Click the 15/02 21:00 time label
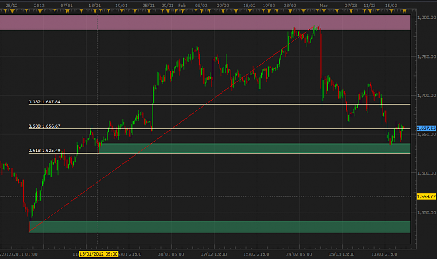This screenshot has width=437, height=259. 257,254
